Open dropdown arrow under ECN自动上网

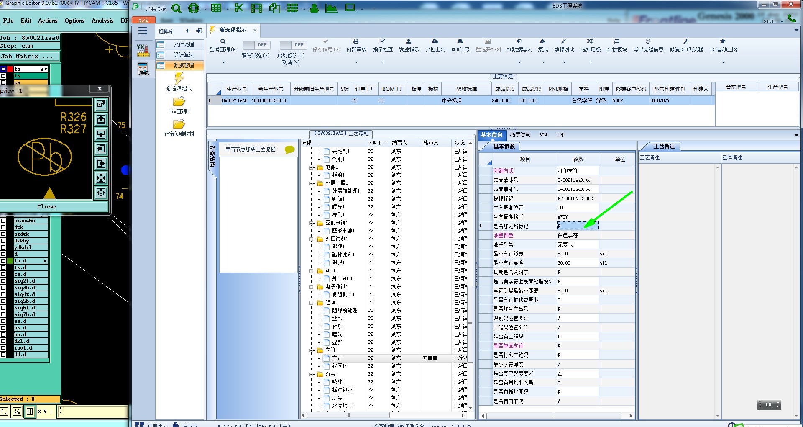click(x=723, y=62)
